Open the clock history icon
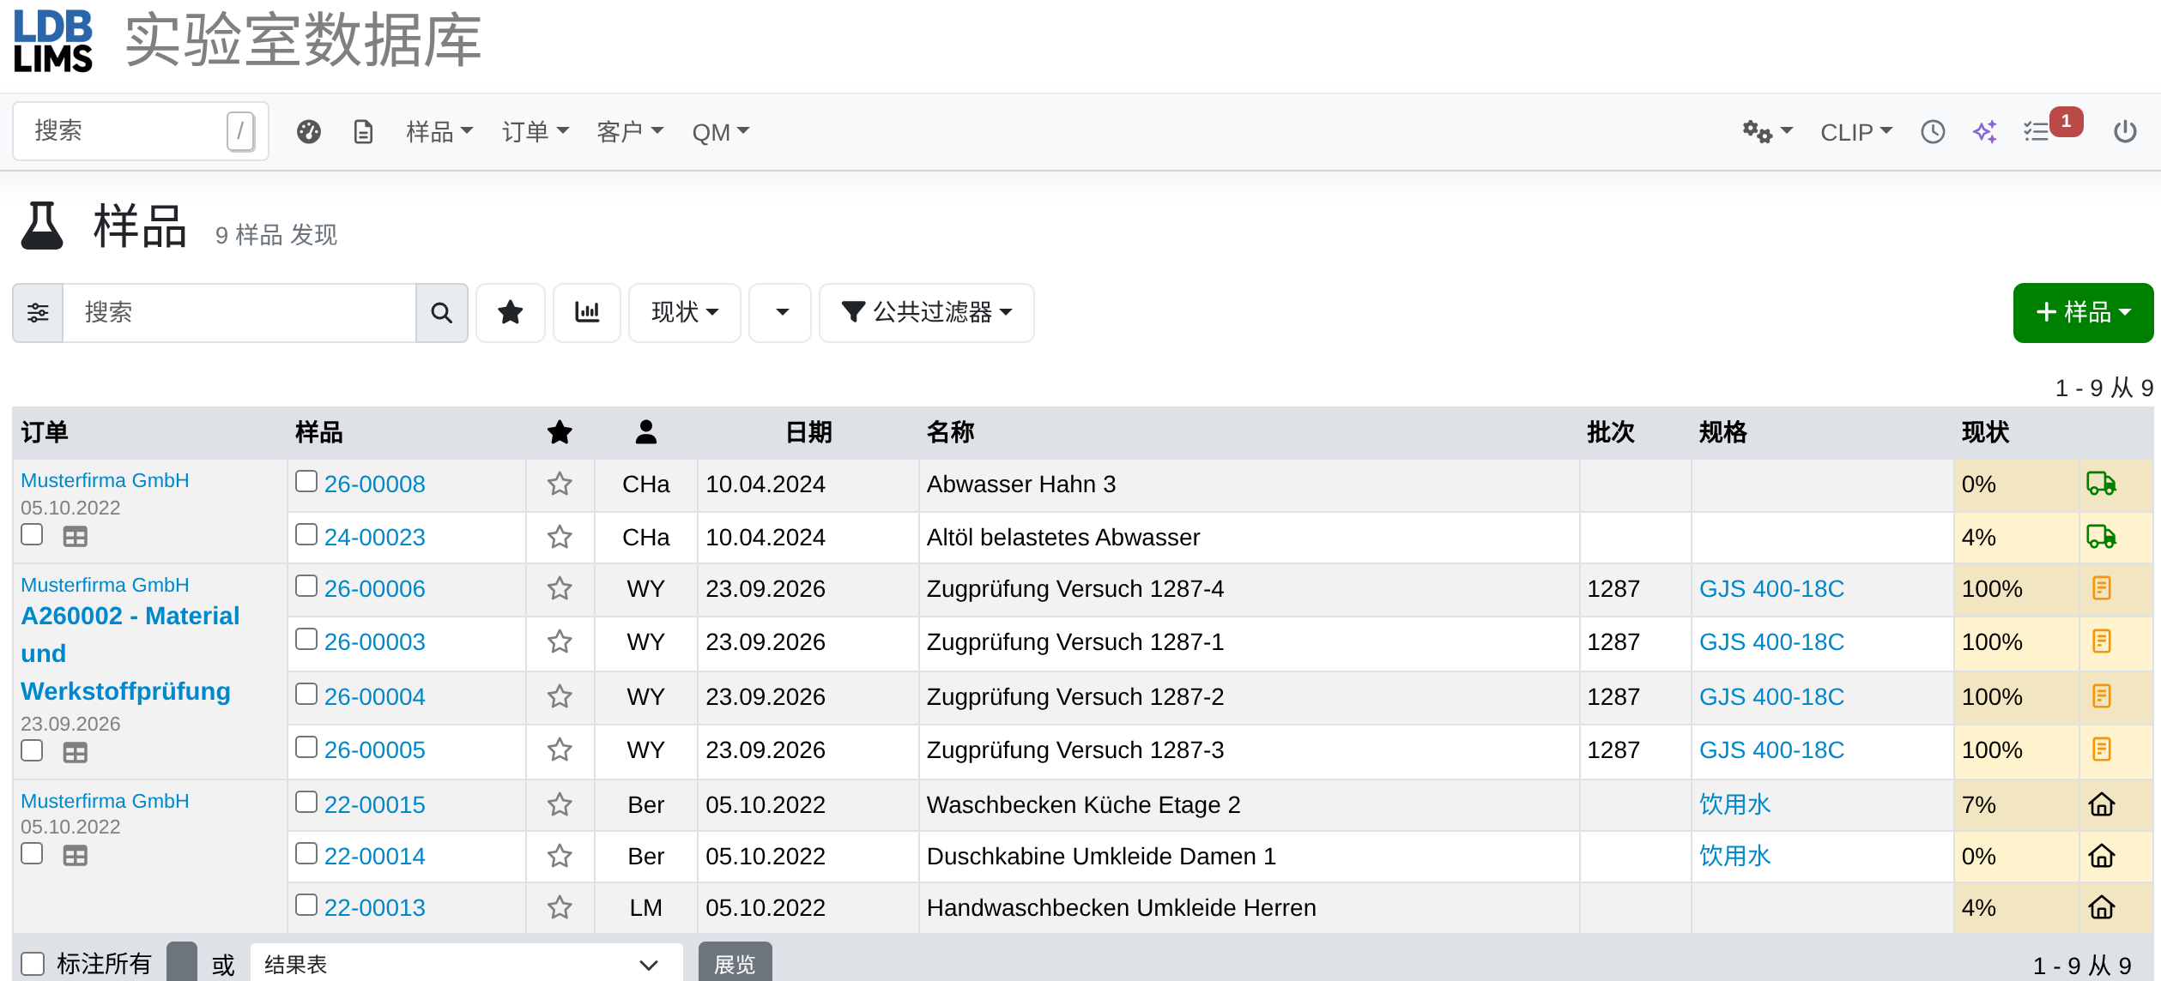Viewport: 2161px width, 981px height. click(1933, 131)
